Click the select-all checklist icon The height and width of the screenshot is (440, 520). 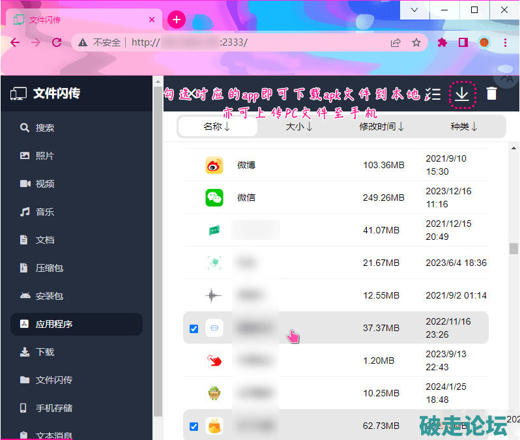pyautogui.click(x=433, y=95)
